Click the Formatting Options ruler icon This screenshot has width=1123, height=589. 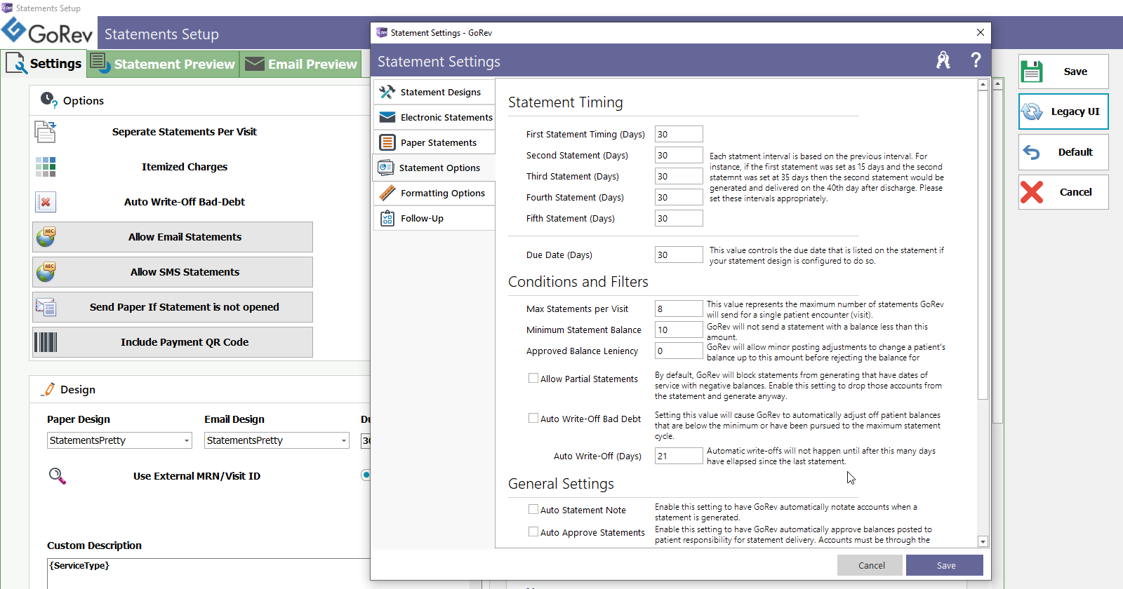point(387,193)
